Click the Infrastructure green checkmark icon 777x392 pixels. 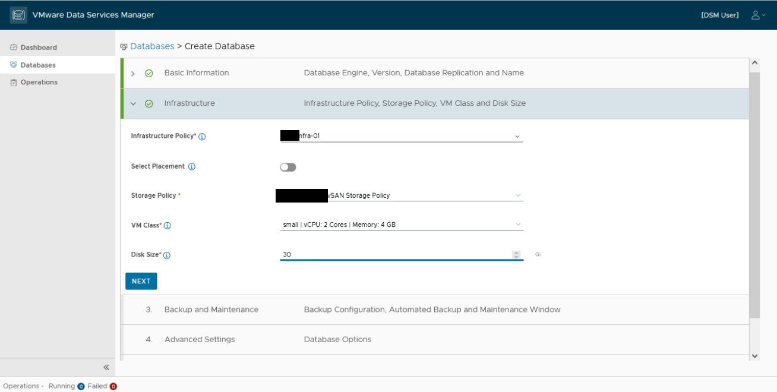coord(149,103)
